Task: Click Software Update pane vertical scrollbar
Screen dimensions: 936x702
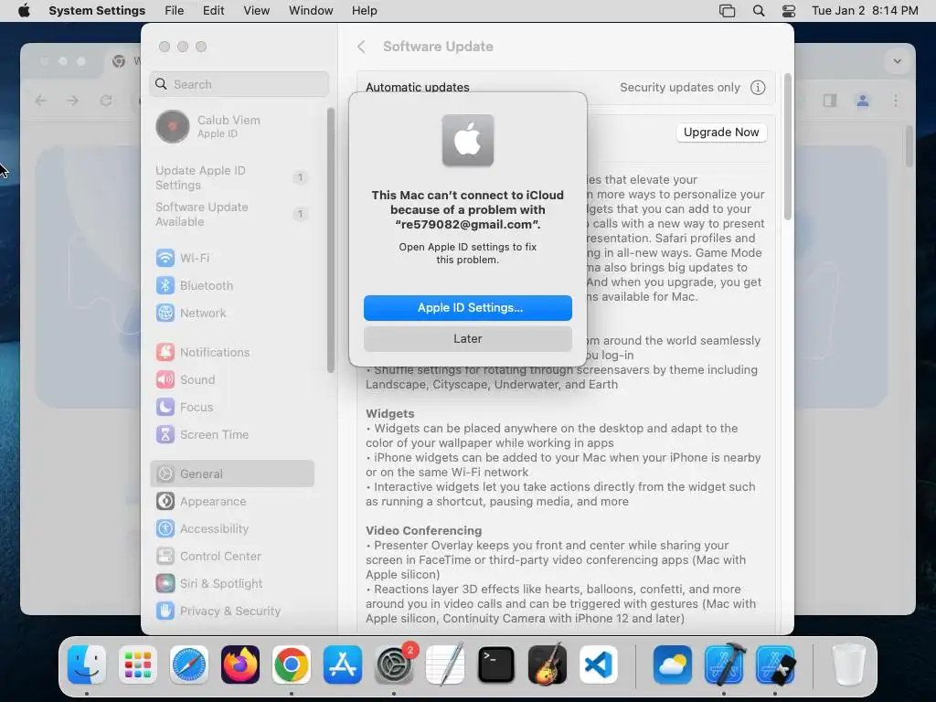Action: click(787, 147)
